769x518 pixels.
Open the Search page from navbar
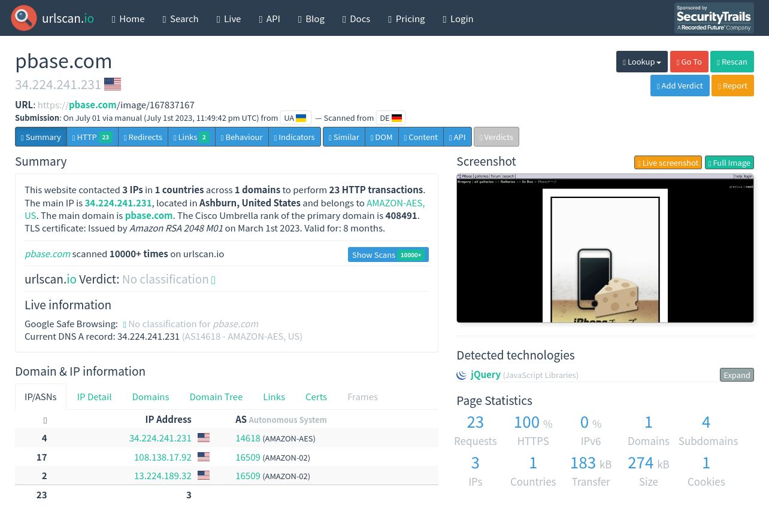coord(180,19)
